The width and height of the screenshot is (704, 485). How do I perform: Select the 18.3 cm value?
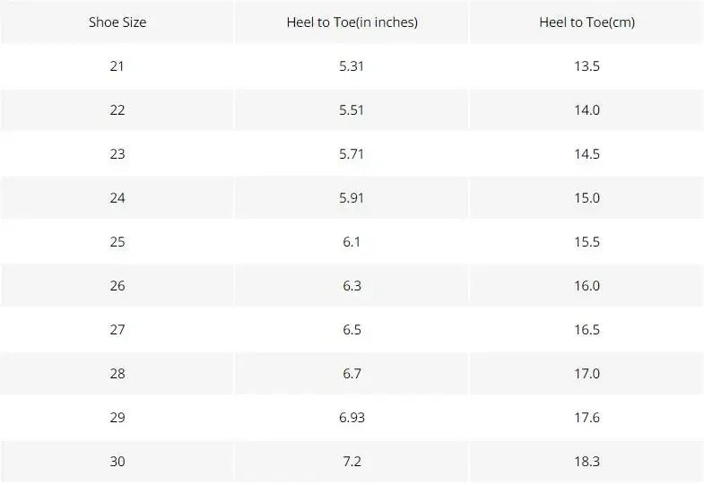(x=587, y=462)
